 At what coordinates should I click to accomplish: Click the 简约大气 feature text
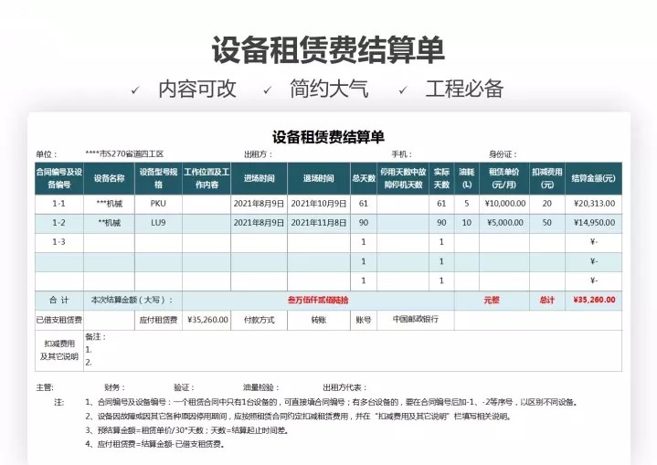329,89
